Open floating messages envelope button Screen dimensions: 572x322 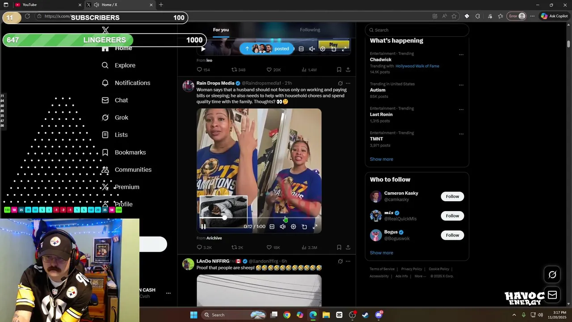click(x=552, y=295)
